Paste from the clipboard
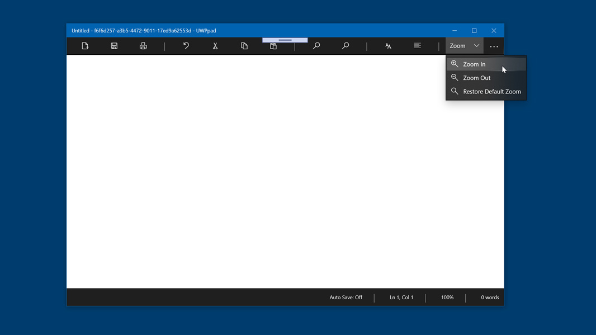 [273, 46]
